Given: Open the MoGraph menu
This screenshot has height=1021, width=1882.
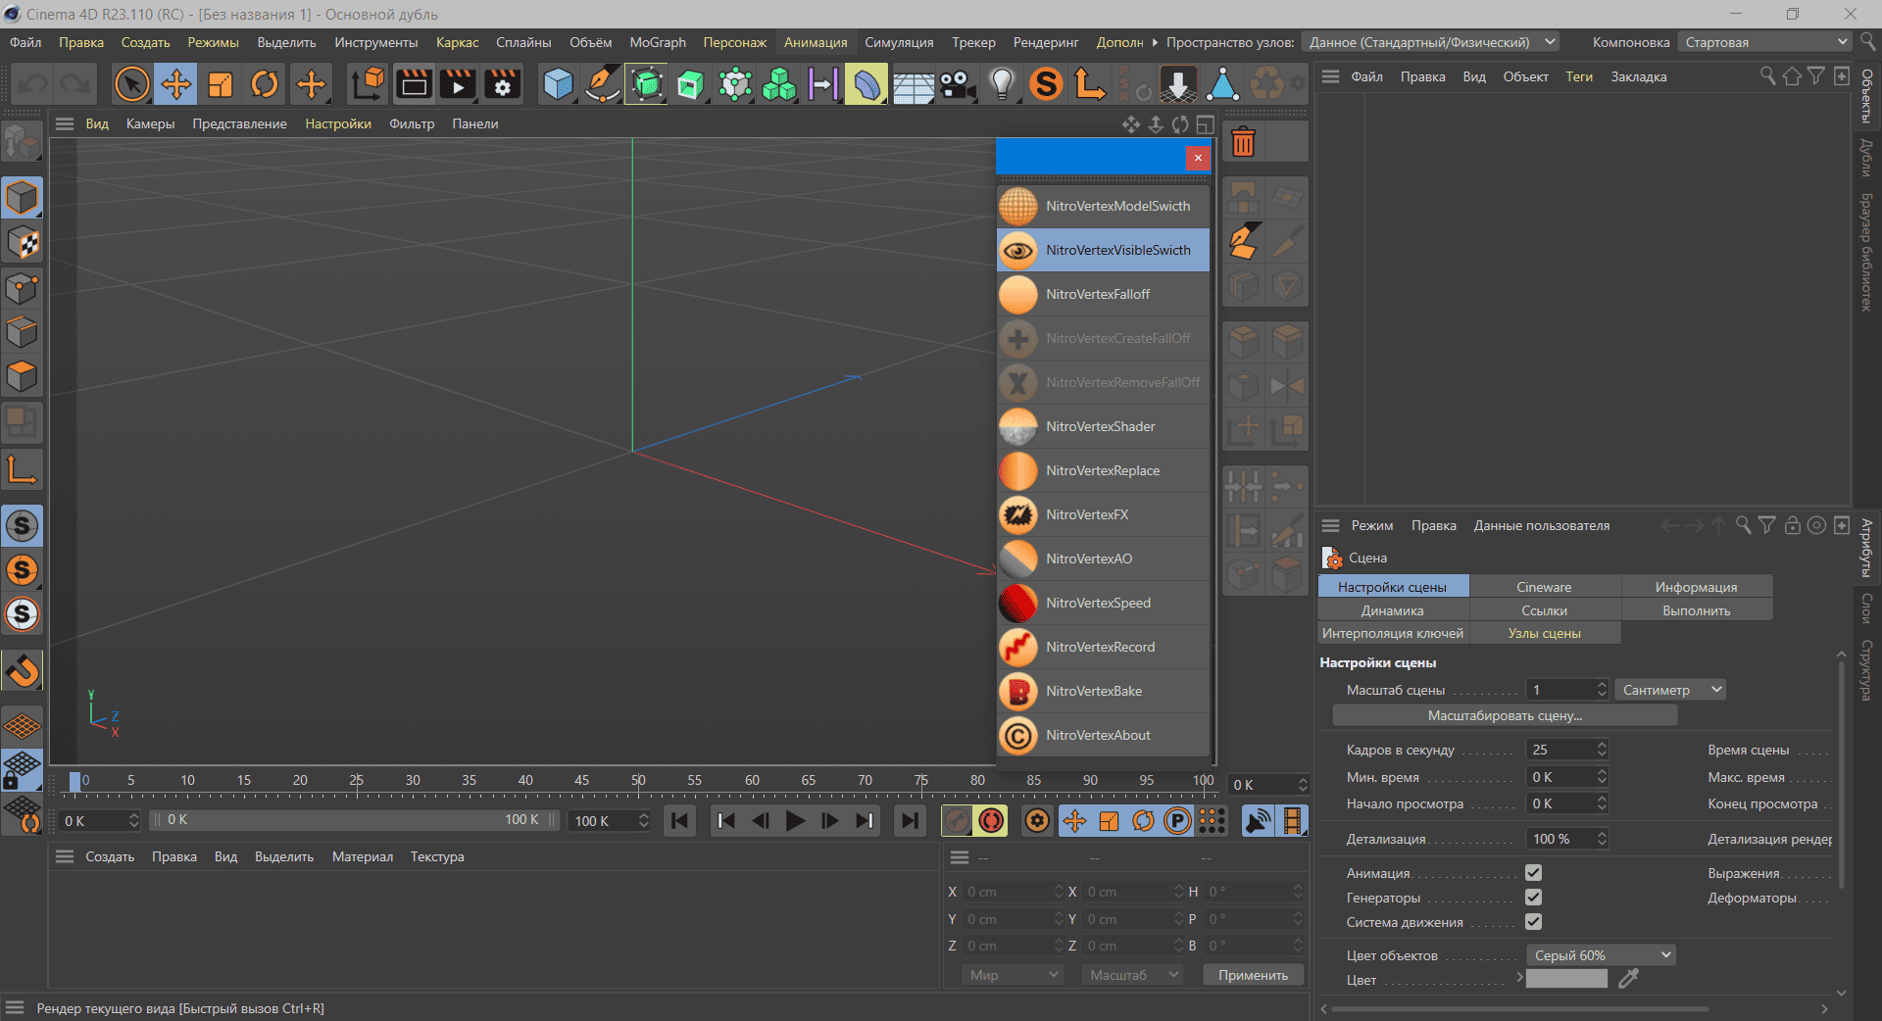Looking at the screenshot, I should (x=658, y=42).
